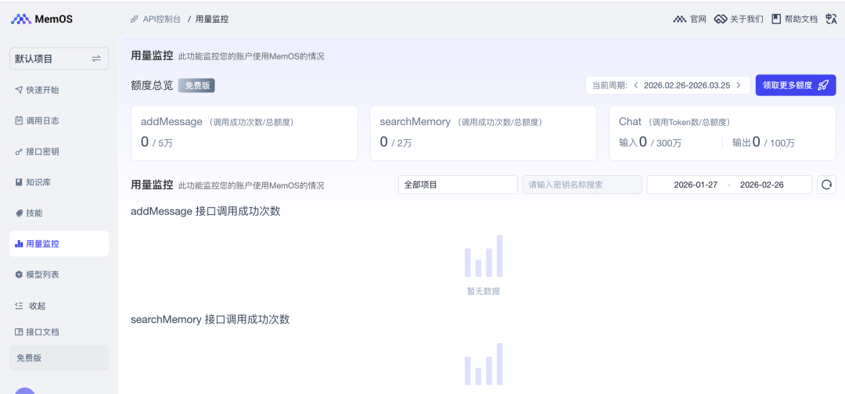Click the 输入 0 / 300万 value
845x394 pixels.
(650, 142)
